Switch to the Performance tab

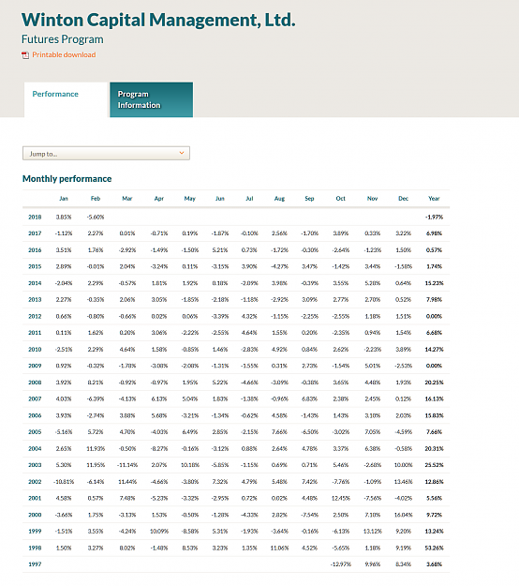pyautogui.click(x=66, y=99)
